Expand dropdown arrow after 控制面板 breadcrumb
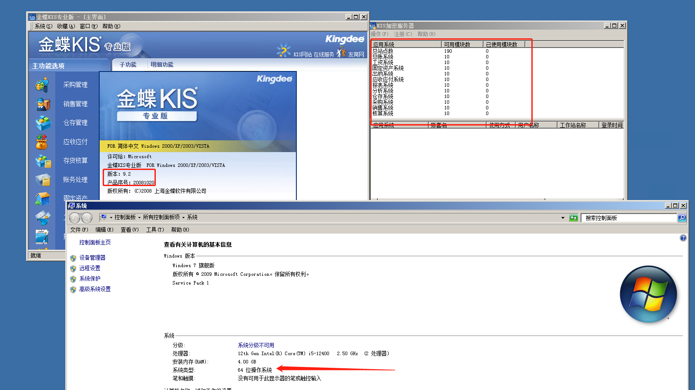 coord(139,217)
